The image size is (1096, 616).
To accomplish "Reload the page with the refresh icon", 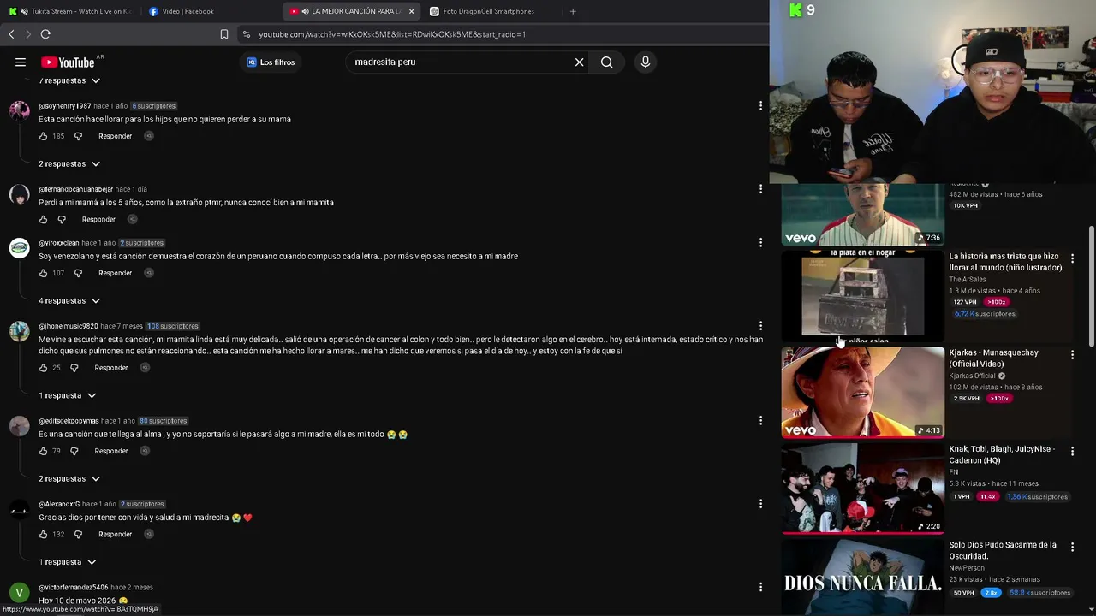I will (45, 34).
